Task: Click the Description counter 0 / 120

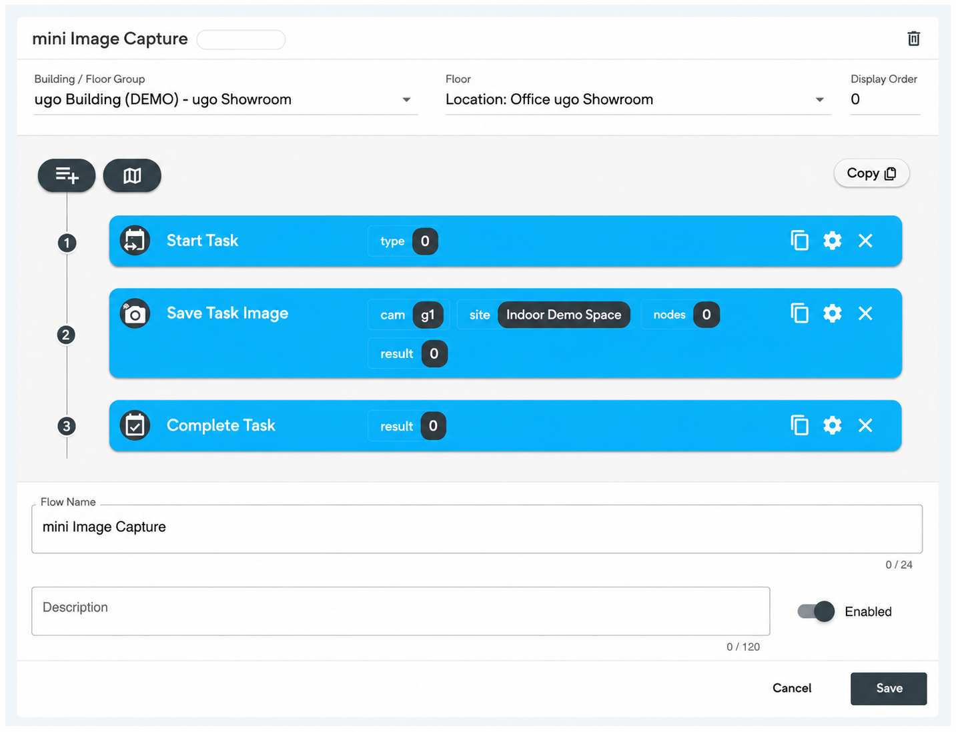Action: pos(743,647)
